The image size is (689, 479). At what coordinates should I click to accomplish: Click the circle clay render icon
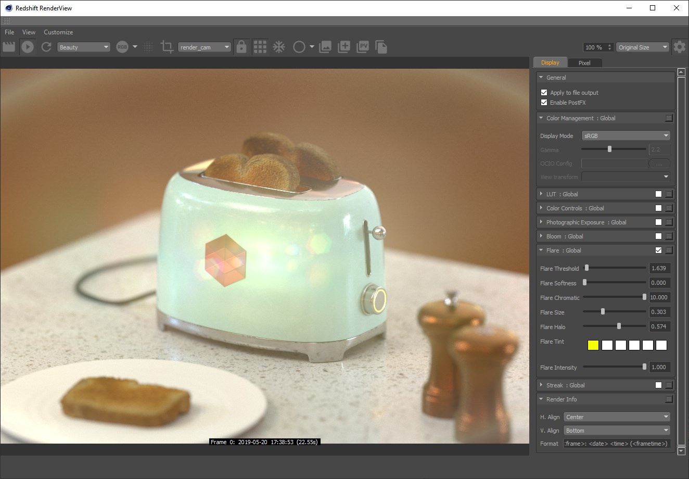click(x=299, y=47)
